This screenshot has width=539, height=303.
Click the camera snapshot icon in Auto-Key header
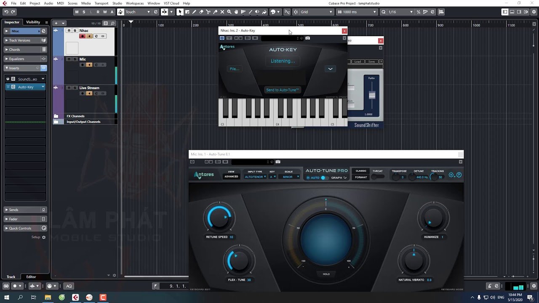(308, 38)
